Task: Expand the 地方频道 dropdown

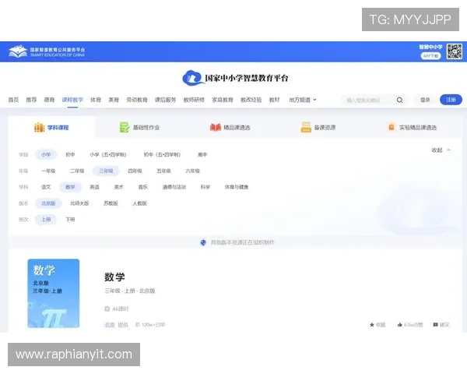Action: tap(303, 100)
